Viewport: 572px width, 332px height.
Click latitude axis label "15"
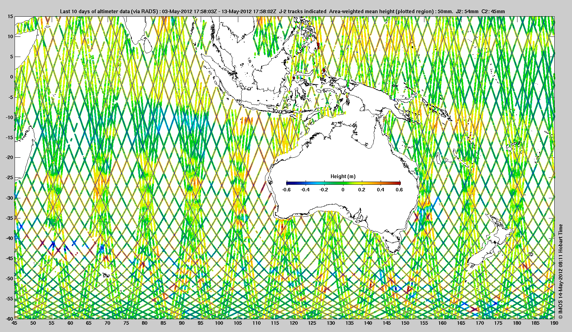[10, 16]
